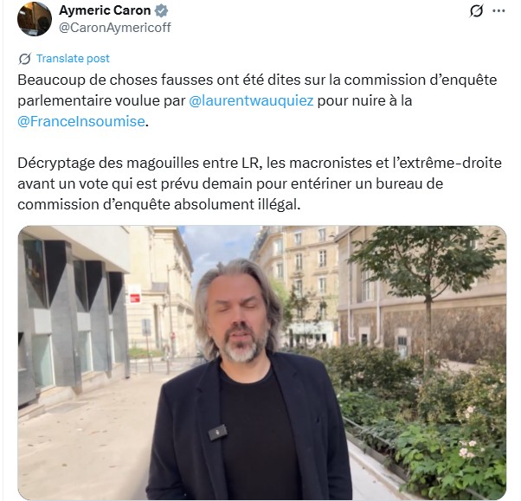The width and height of the screenshot is (521, 501).
Task: Click the first paragraph starting 'Beaucoup de choses'
Action: pos(257,100)
